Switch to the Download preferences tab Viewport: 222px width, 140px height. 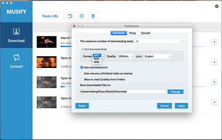[x=118, y=33]
